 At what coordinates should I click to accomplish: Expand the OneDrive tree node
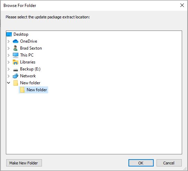tap(9, 41)
